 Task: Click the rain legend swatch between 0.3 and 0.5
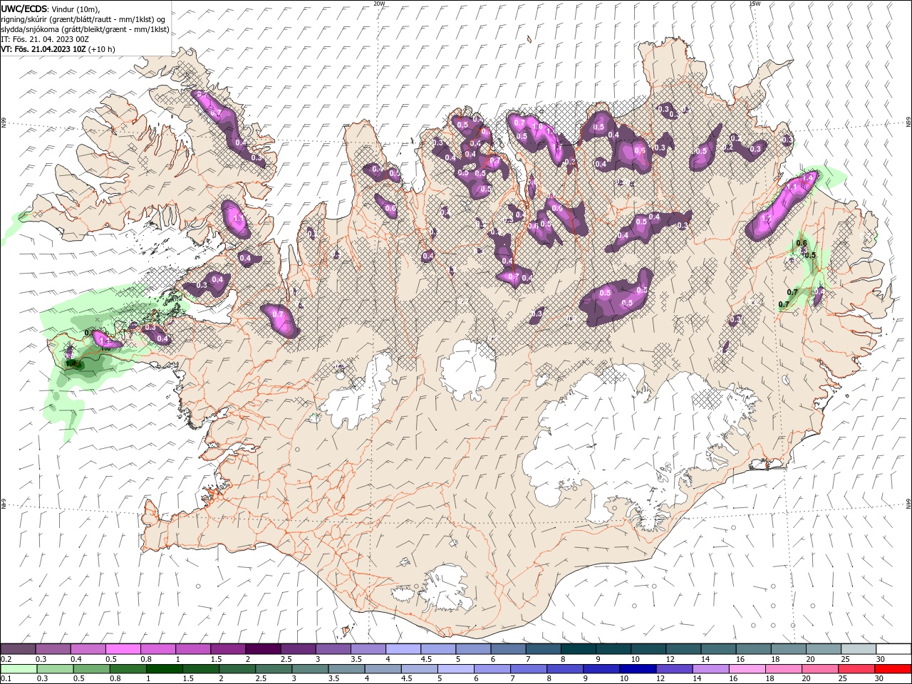click(x=55, y=669)
